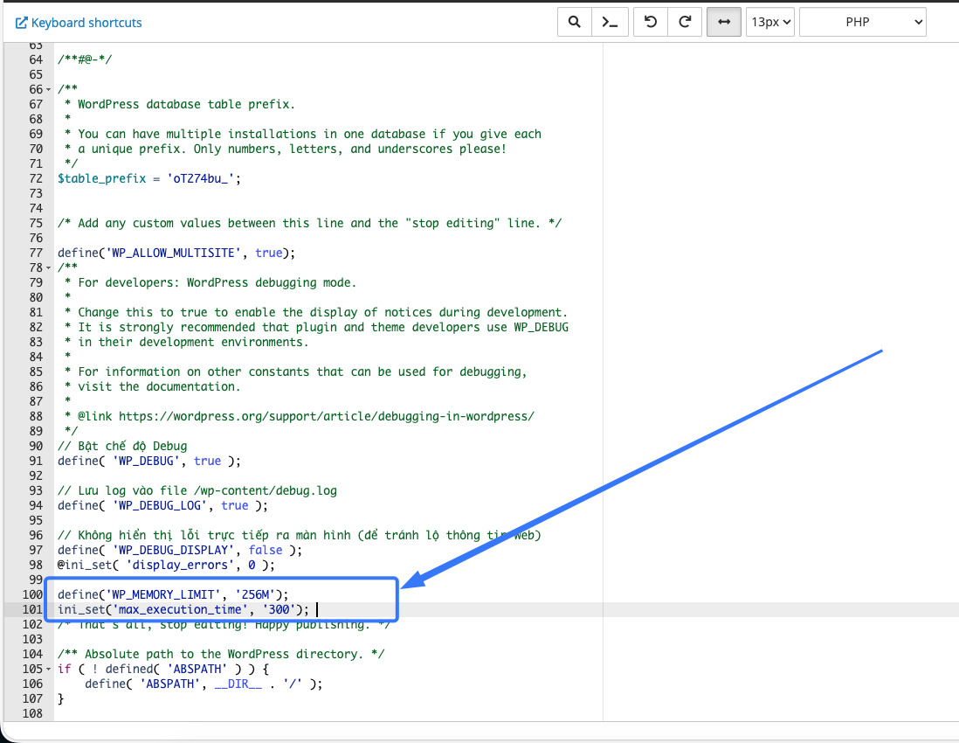Click line number 101 in the gutter
The height and width of the screenshot is (743, 959).
tap(32, 609)
